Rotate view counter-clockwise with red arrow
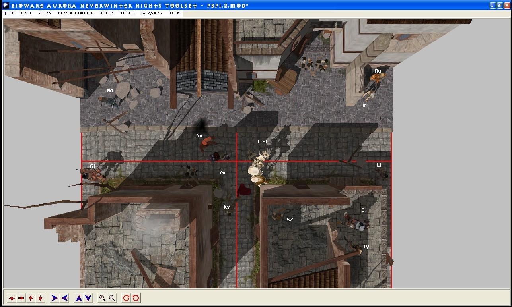The height and width of the screenshot is (307, 512). pos(136,298)
